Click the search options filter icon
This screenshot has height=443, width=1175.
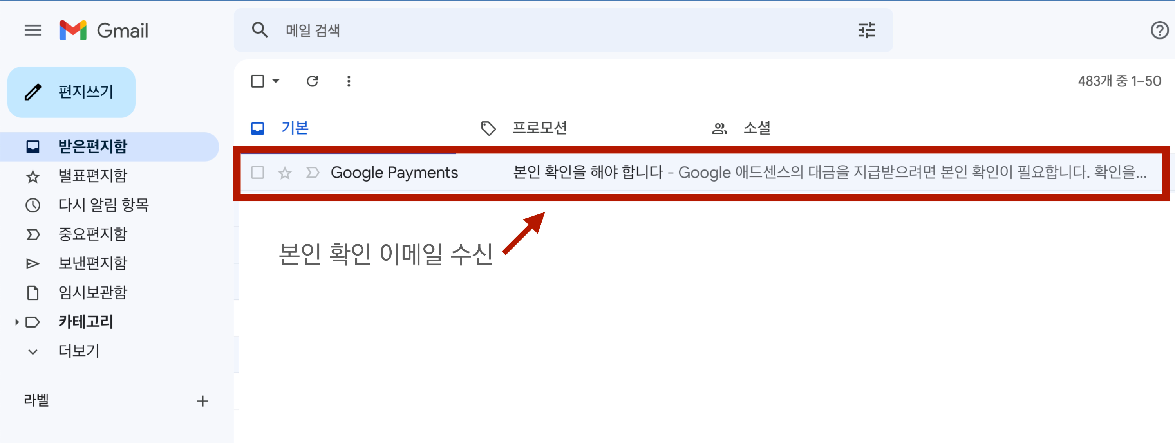pos(866,31)
